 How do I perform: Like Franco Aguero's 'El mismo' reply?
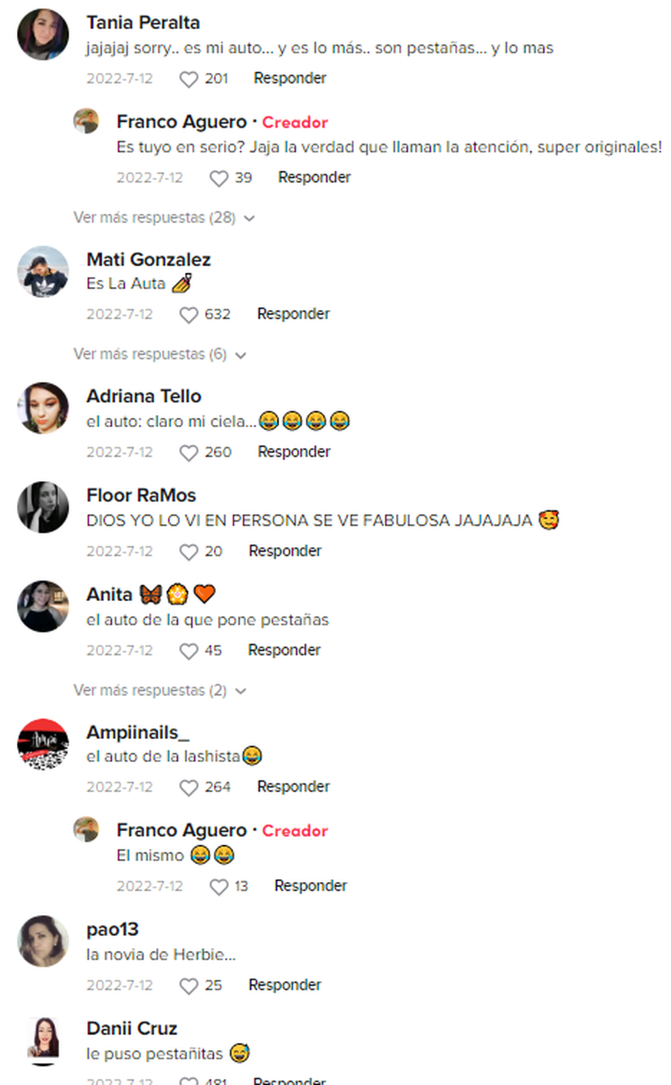tap(219, 887)
